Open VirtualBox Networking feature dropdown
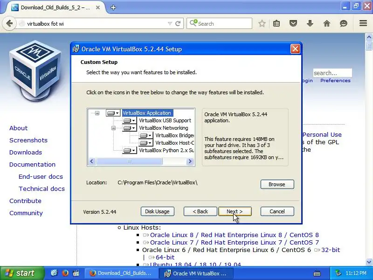 point(129,128)
